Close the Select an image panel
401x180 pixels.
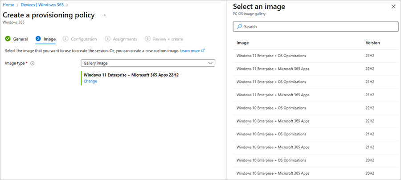tap(393, 7)
